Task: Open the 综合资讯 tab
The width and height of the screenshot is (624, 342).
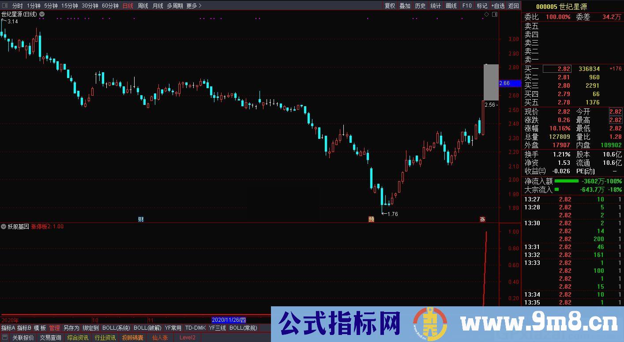Action: [x=78, y=338]
